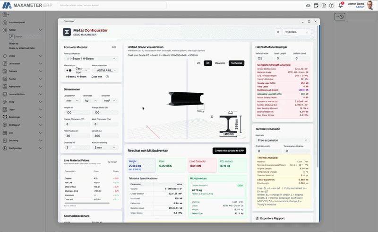
Task: Click the Maxameter ERP logo
Action: [27, 5]
